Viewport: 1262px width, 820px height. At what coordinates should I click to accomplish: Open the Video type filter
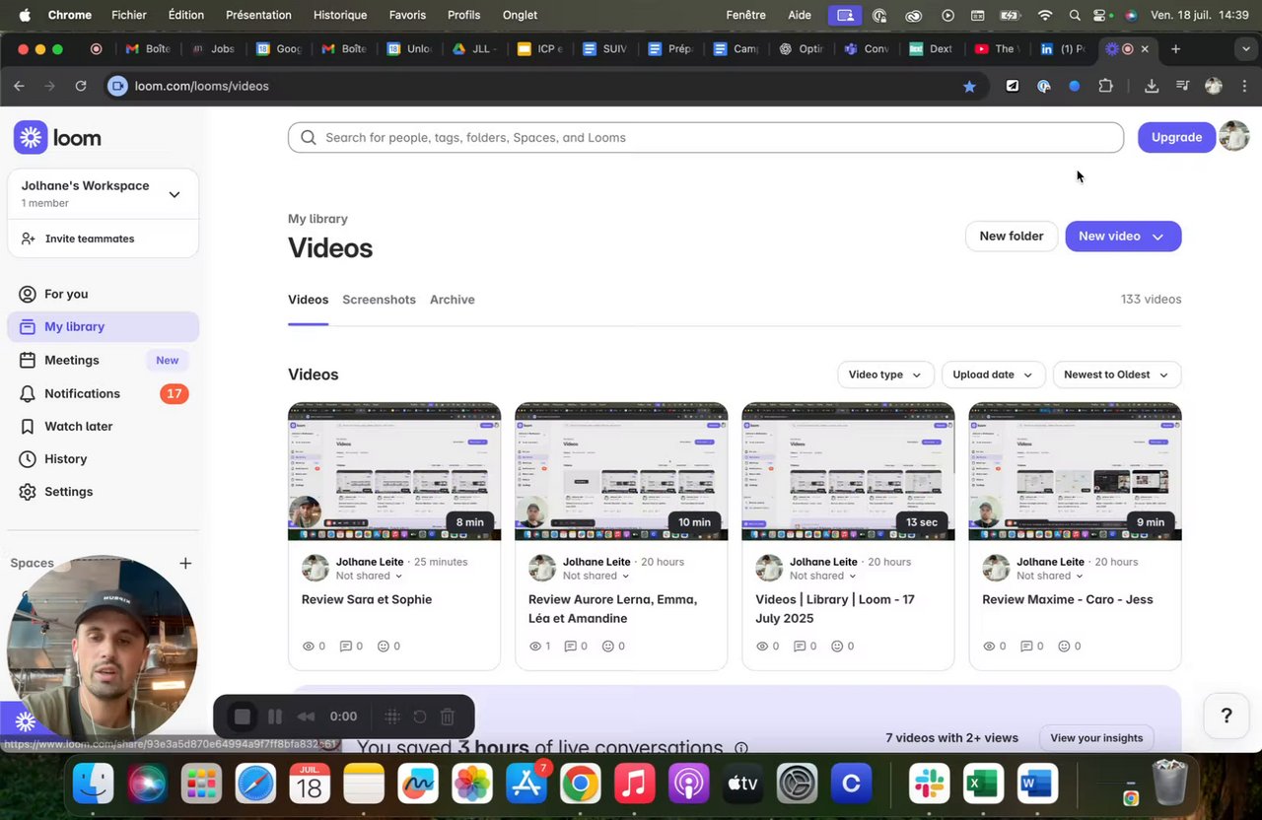point(885,375)
